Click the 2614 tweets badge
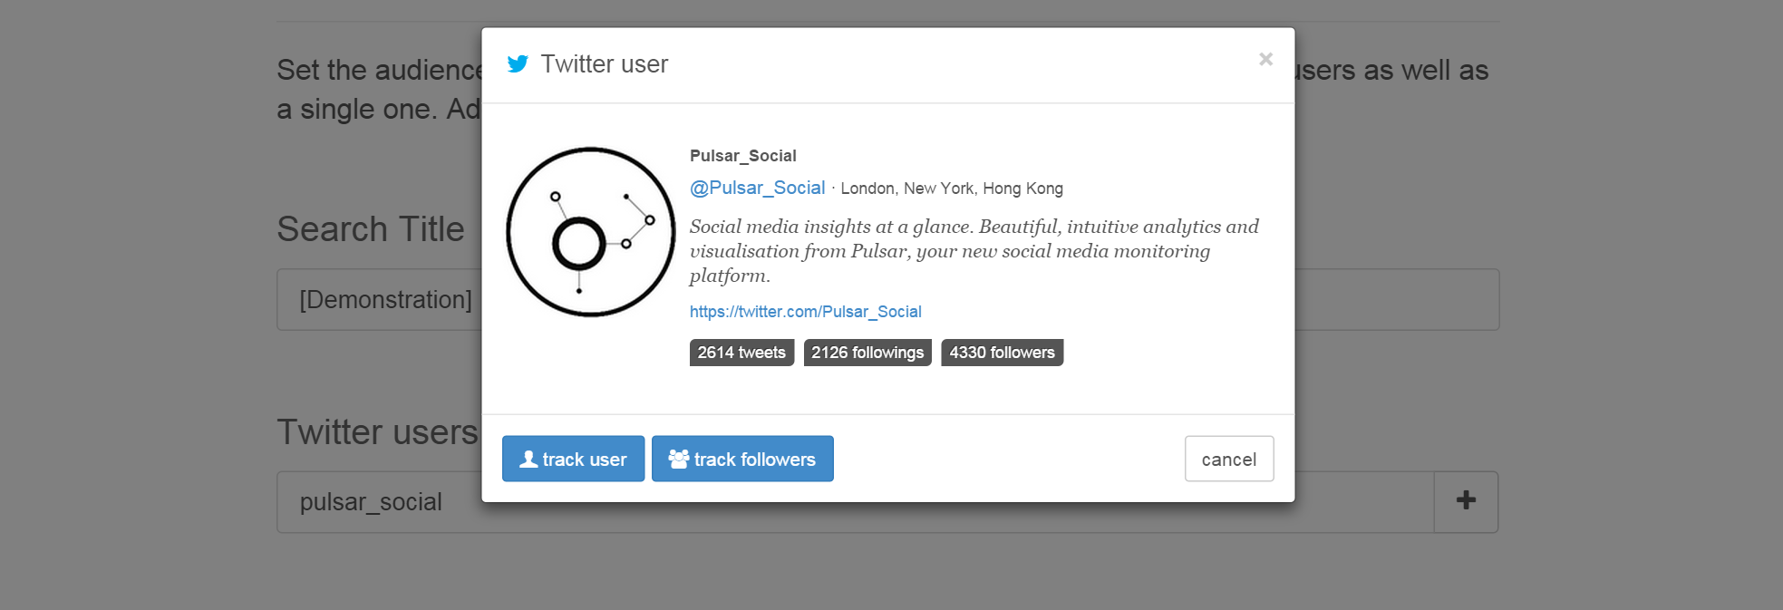This screenshot has width=1783, height=610. [x=741, y=353]
